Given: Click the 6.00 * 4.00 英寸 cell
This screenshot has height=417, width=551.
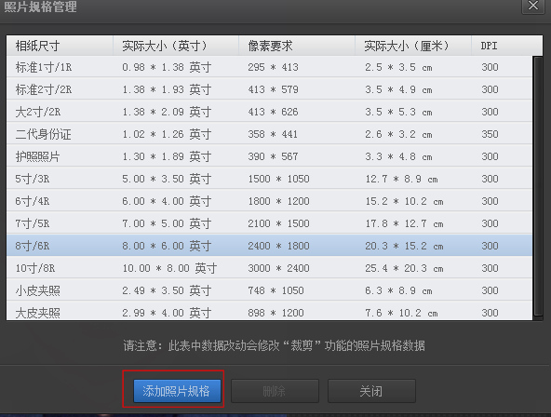Looking at the screenshot, I should (x=167, y=201).
